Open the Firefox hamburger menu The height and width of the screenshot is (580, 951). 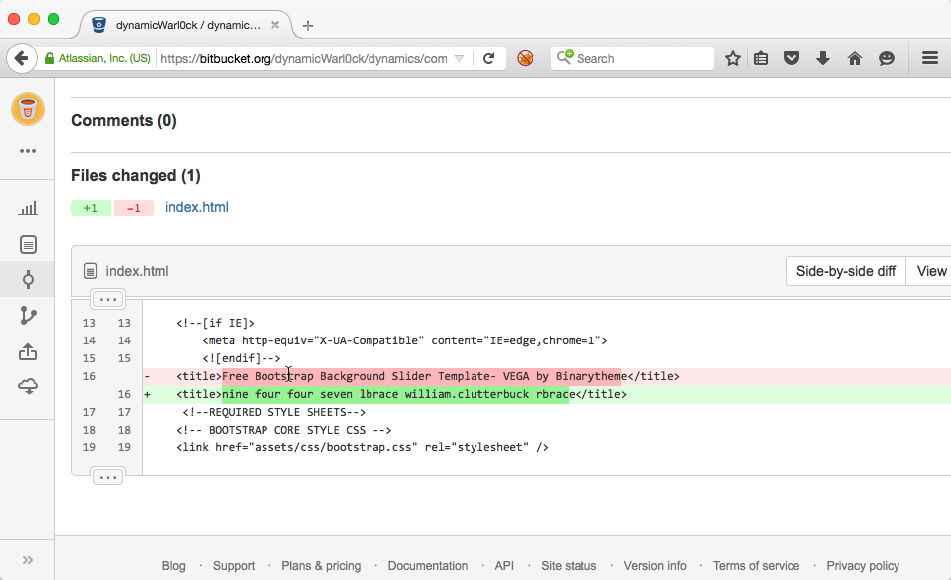pos(929,59)
